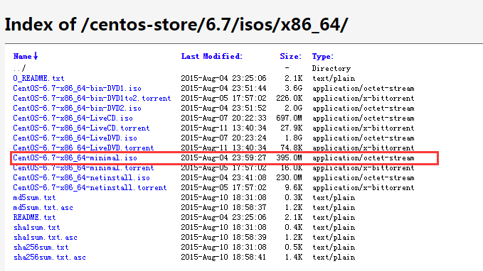Open sha1sum.txt.asc signature file
Image resolution: width=483 pixels, height=271 pixels.
pos(46,237)
